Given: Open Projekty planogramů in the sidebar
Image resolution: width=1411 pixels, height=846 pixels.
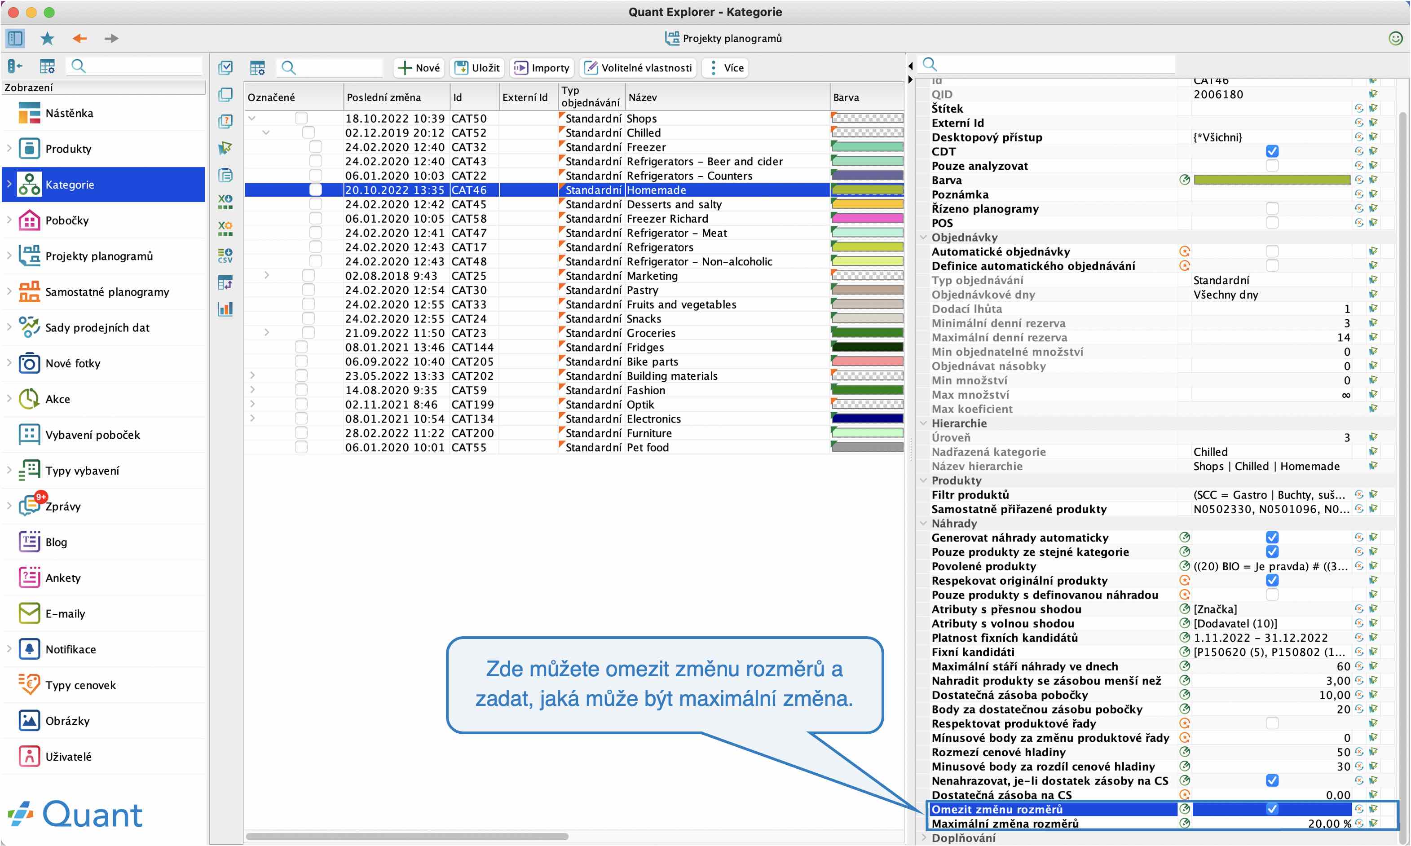Looking at the screenshot, I should (99, 256).
